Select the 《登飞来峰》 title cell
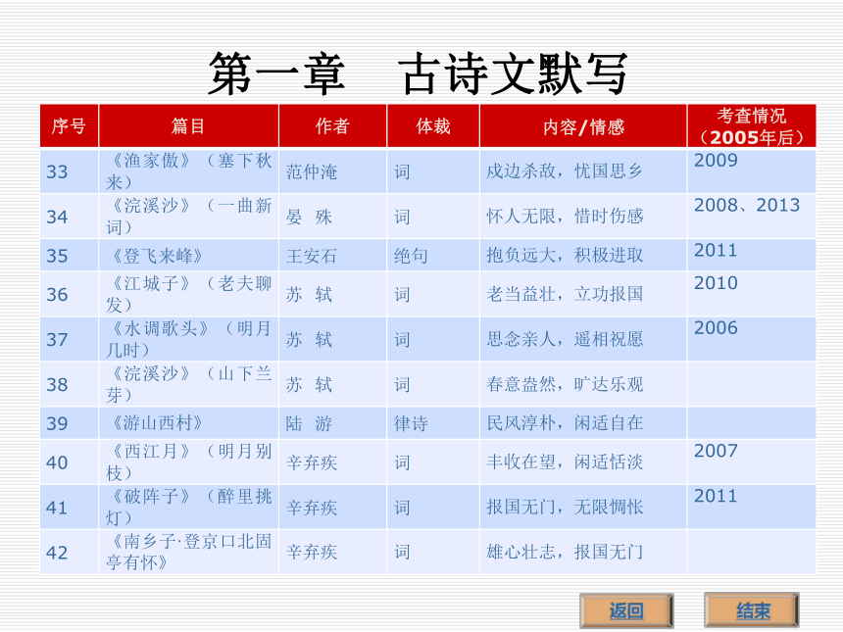 189,256
